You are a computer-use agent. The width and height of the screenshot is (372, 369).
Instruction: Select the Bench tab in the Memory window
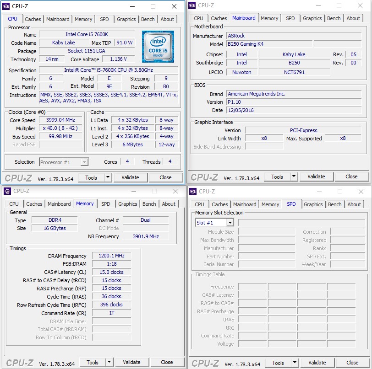coord(149,204)
